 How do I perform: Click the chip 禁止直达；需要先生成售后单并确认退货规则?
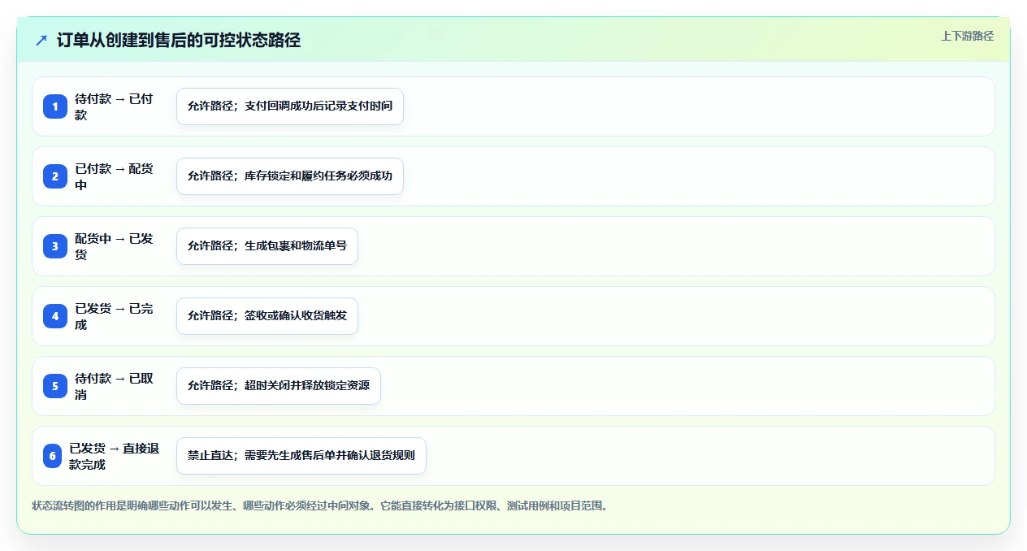[x=301, y=456]
